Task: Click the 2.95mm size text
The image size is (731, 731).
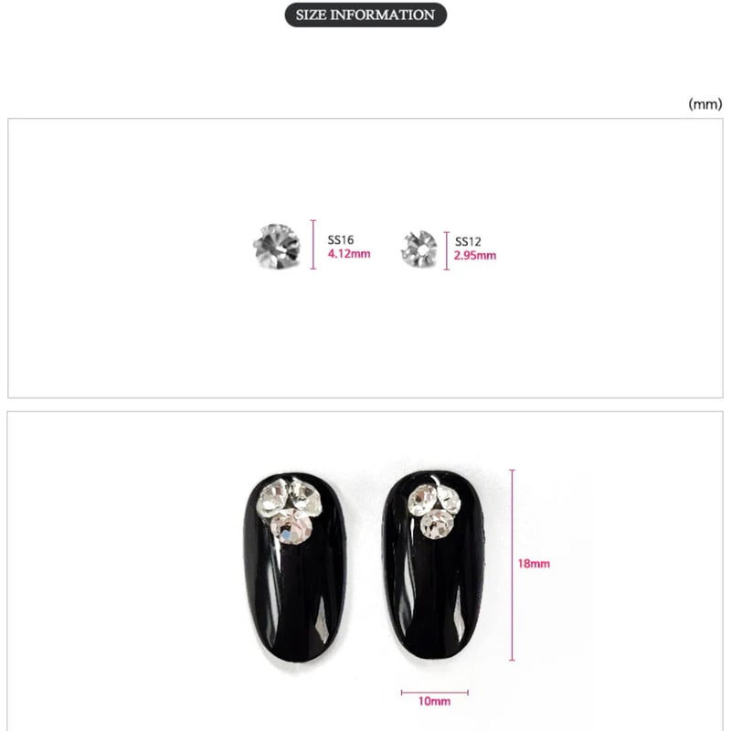Action: pyautogui.click(x=474, y=256)
